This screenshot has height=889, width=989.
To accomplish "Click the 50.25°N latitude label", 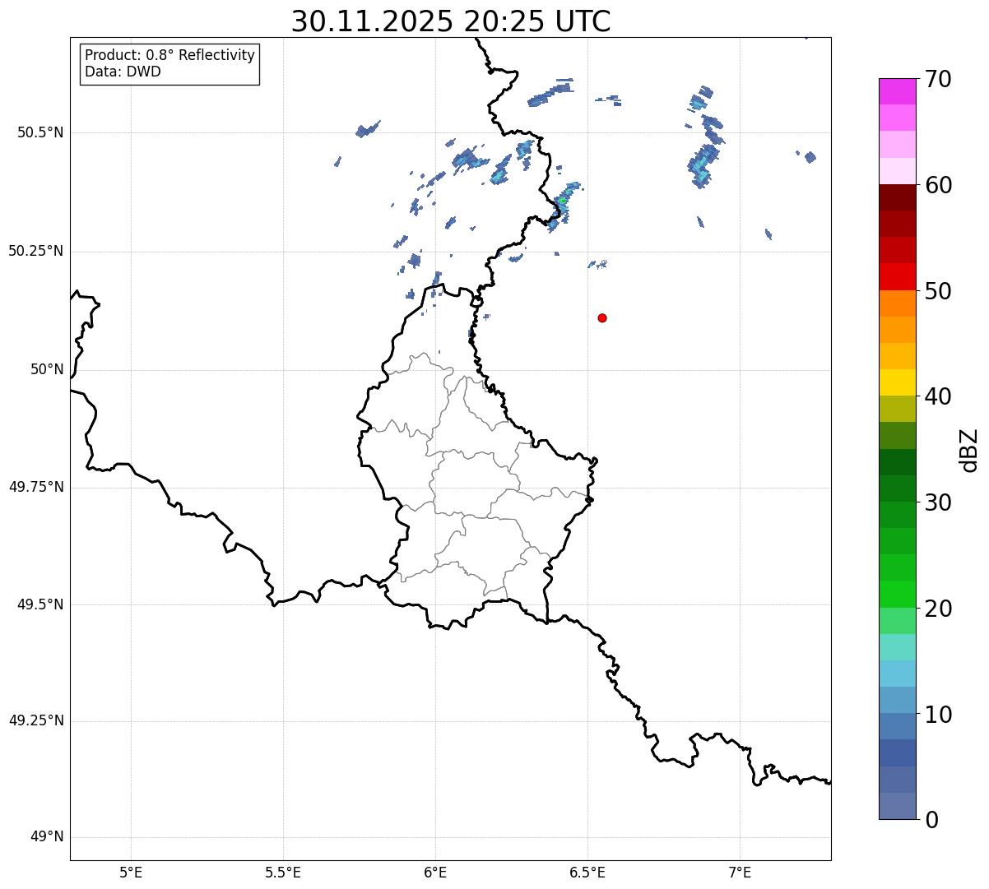I will [x=36, y=251].
